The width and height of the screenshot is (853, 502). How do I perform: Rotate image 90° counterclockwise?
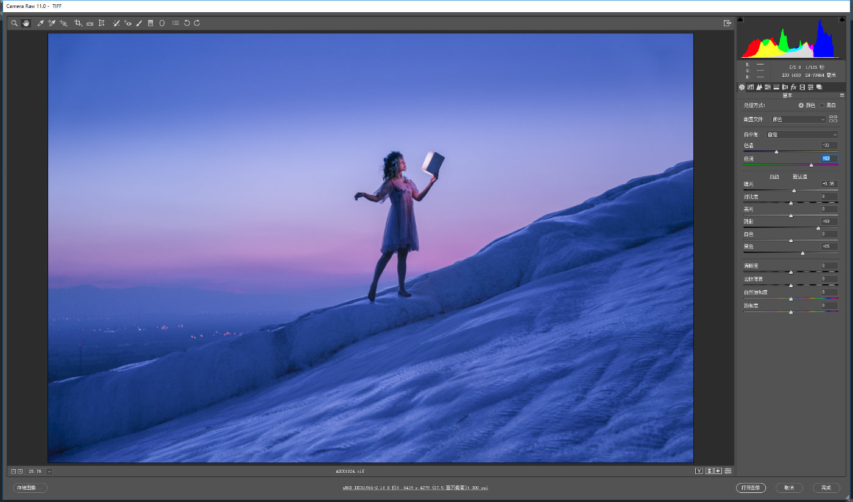[187, 23]
